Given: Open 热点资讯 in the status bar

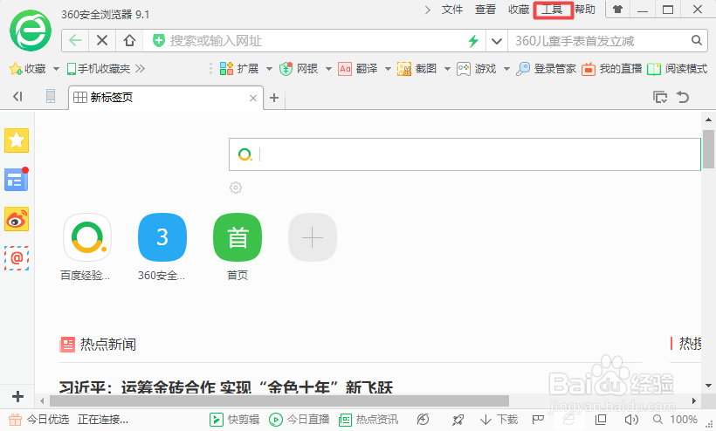Looking at the screenshot, I should point(368,419).
